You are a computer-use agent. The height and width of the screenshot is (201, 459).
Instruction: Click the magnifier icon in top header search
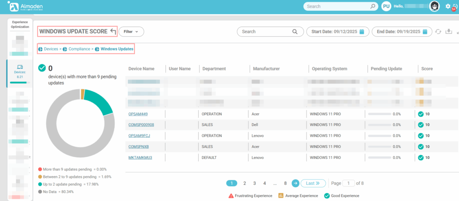pyautogui.click(x=373, y=7)
